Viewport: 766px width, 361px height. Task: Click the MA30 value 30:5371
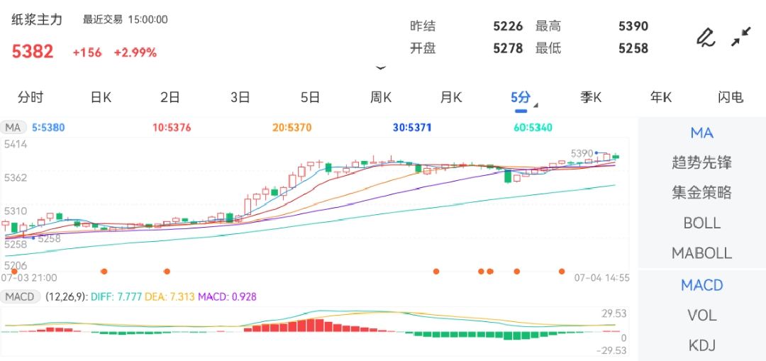(x=412, y=128)
